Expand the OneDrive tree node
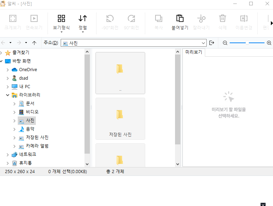 [7, 70]
